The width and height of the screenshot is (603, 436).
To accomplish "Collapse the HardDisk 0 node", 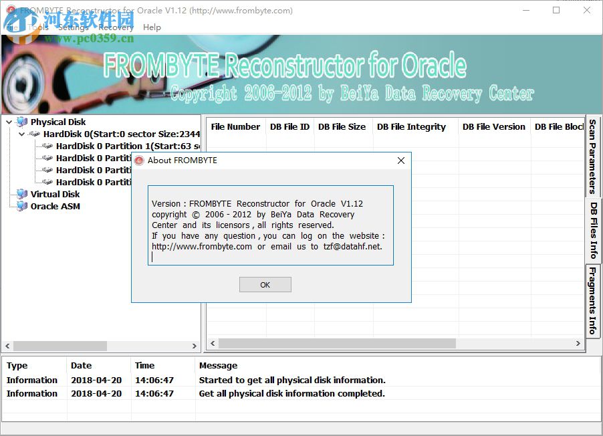I will point(21,134).
